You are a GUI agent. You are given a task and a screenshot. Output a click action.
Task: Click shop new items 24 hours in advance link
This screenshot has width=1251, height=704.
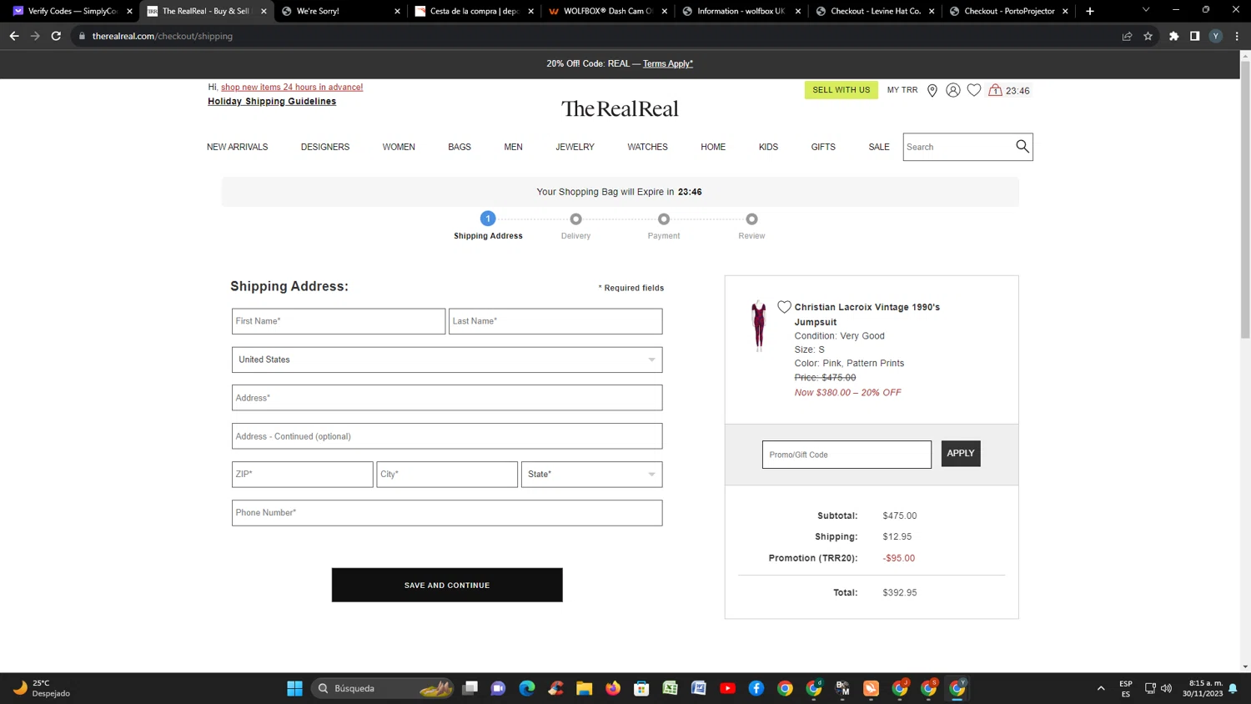(x=292, y=87)
